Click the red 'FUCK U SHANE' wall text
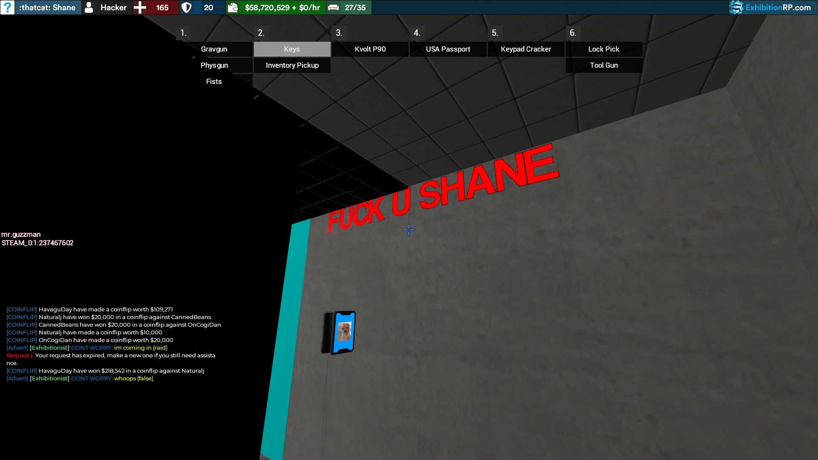 pos(443,188)
